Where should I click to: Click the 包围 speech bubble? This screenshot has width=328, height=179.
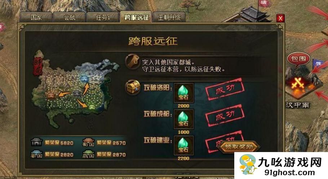(298, 59)
